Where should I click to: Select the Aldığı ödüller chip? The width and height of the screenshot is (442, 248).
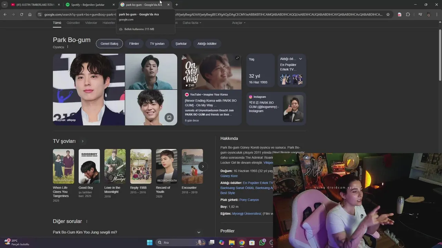point(207,44)
